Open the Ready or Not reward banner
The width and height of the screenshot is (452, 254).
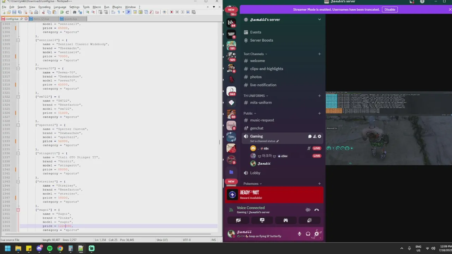coord(274,195)
